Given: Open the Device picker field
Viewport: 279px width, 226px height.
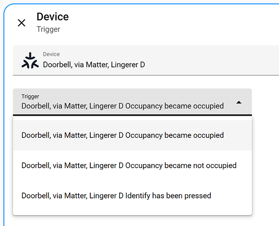Looking at the screenshot, I should 149,60.
